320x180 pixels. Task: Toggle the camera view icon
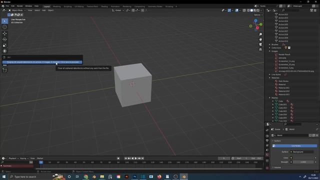click(260, 44)
